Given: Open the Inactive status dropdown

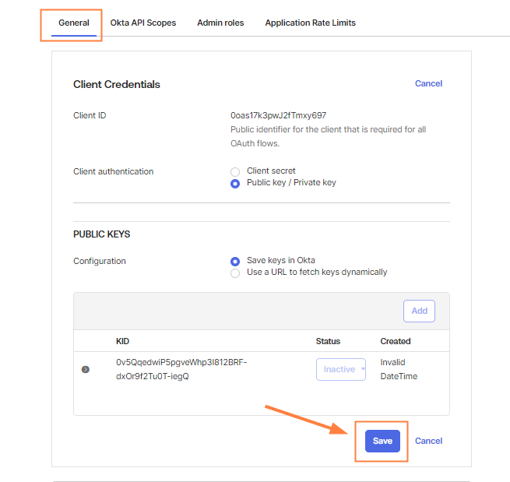Looking at the screenshot, I should (x=341, y=369).
